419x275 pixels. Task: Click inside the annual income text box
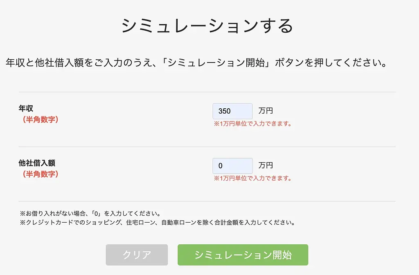[x=232, y=111]
